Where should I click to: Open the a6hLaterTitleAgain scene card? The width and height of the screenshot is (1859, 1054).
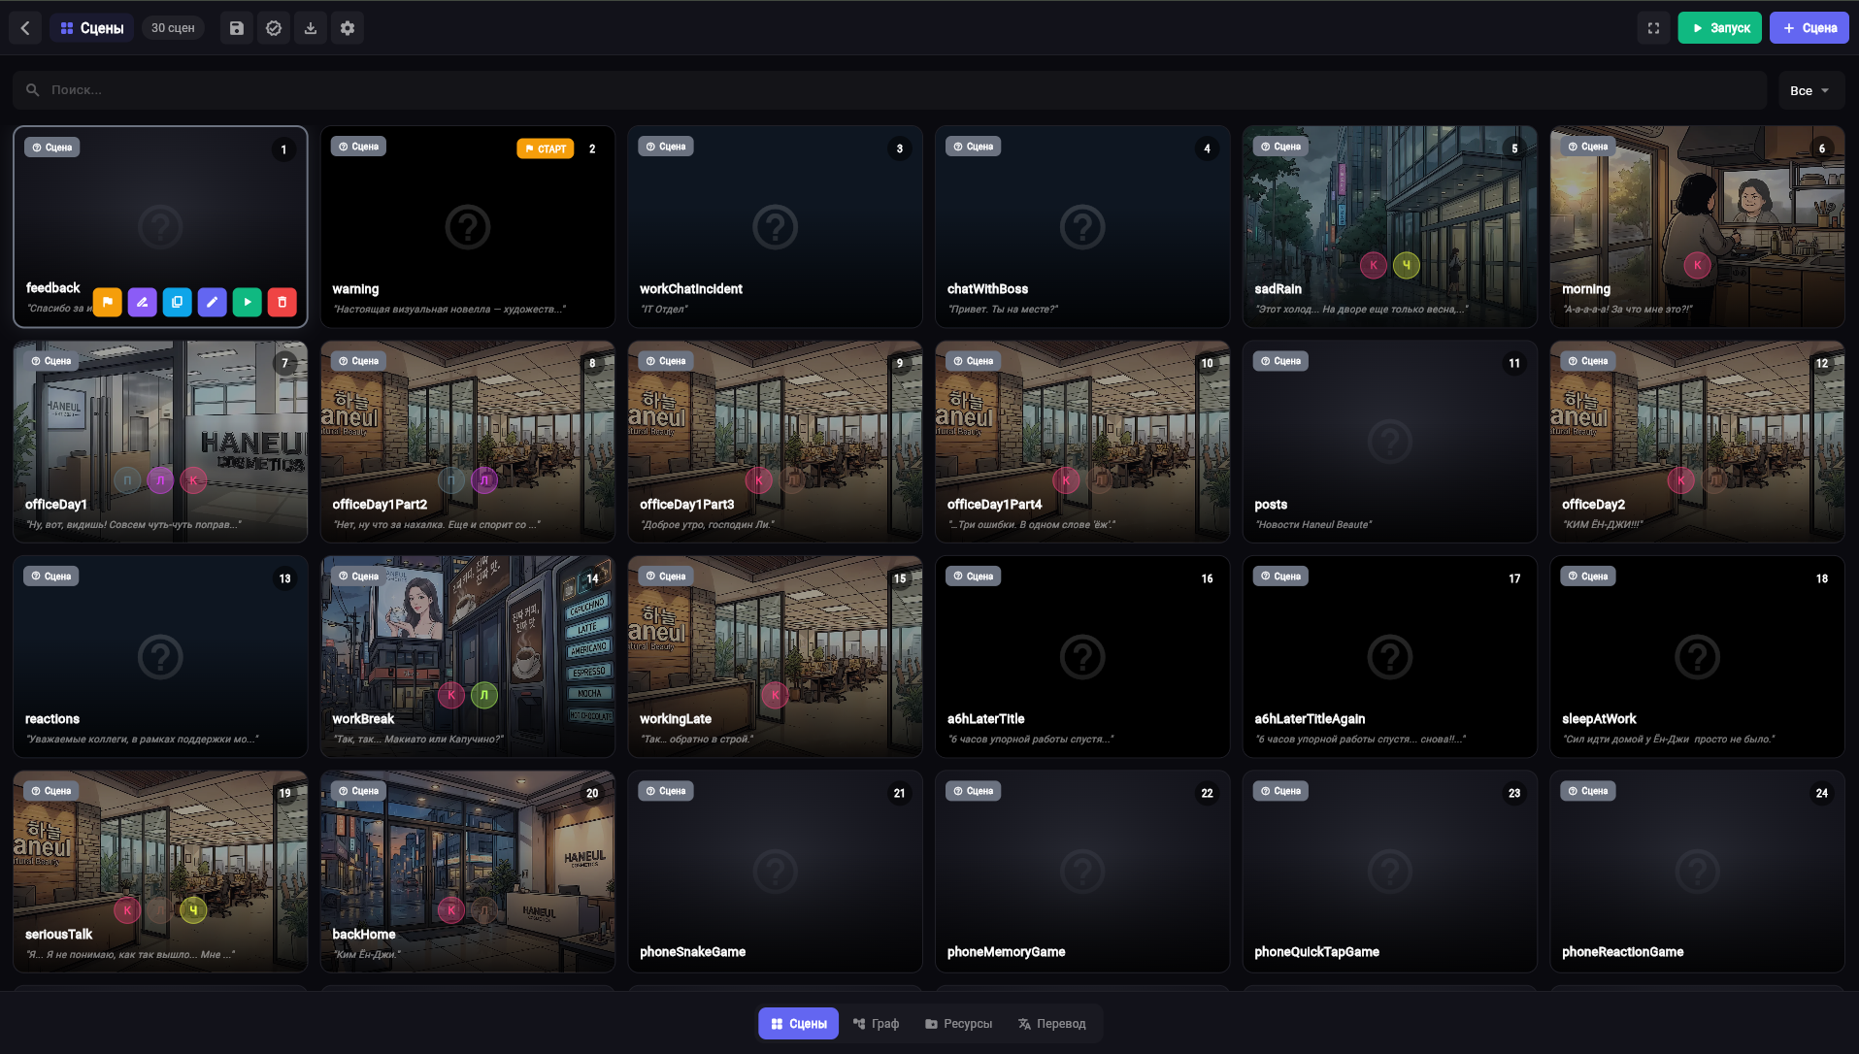1390,657
